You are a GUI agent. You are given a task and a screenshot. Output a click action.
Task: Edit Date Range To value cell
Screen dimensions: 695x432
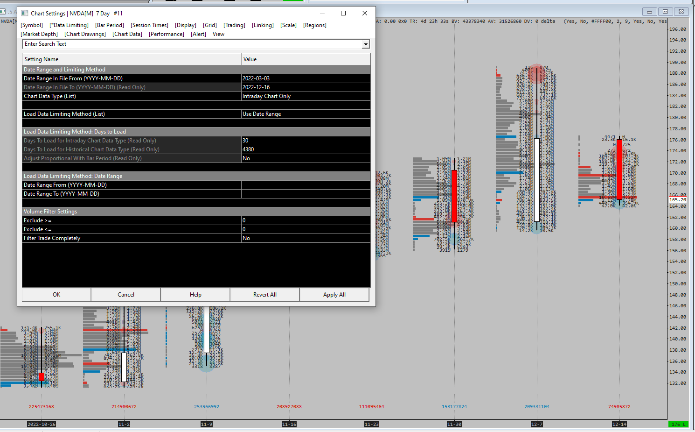pyautogui.click(x=306, y=194)
